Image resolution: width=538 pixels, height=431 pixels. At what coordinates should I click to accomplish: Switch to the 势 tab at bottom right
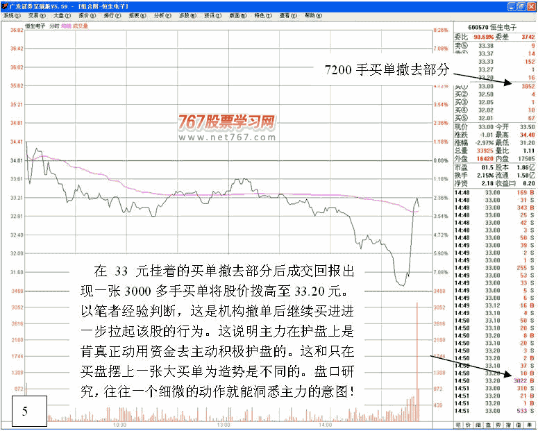[x=498, y=425]
